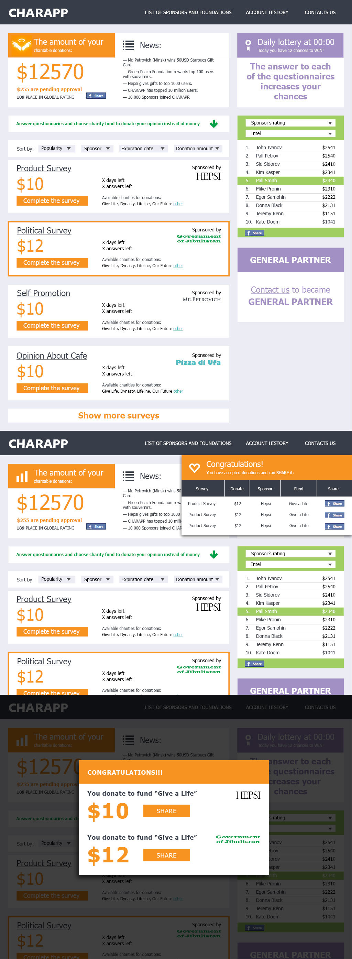Click the HEPSI logo inside the CONGRATULATIONS dialog
Screen dimensions: 352x959
coord(248,795)
